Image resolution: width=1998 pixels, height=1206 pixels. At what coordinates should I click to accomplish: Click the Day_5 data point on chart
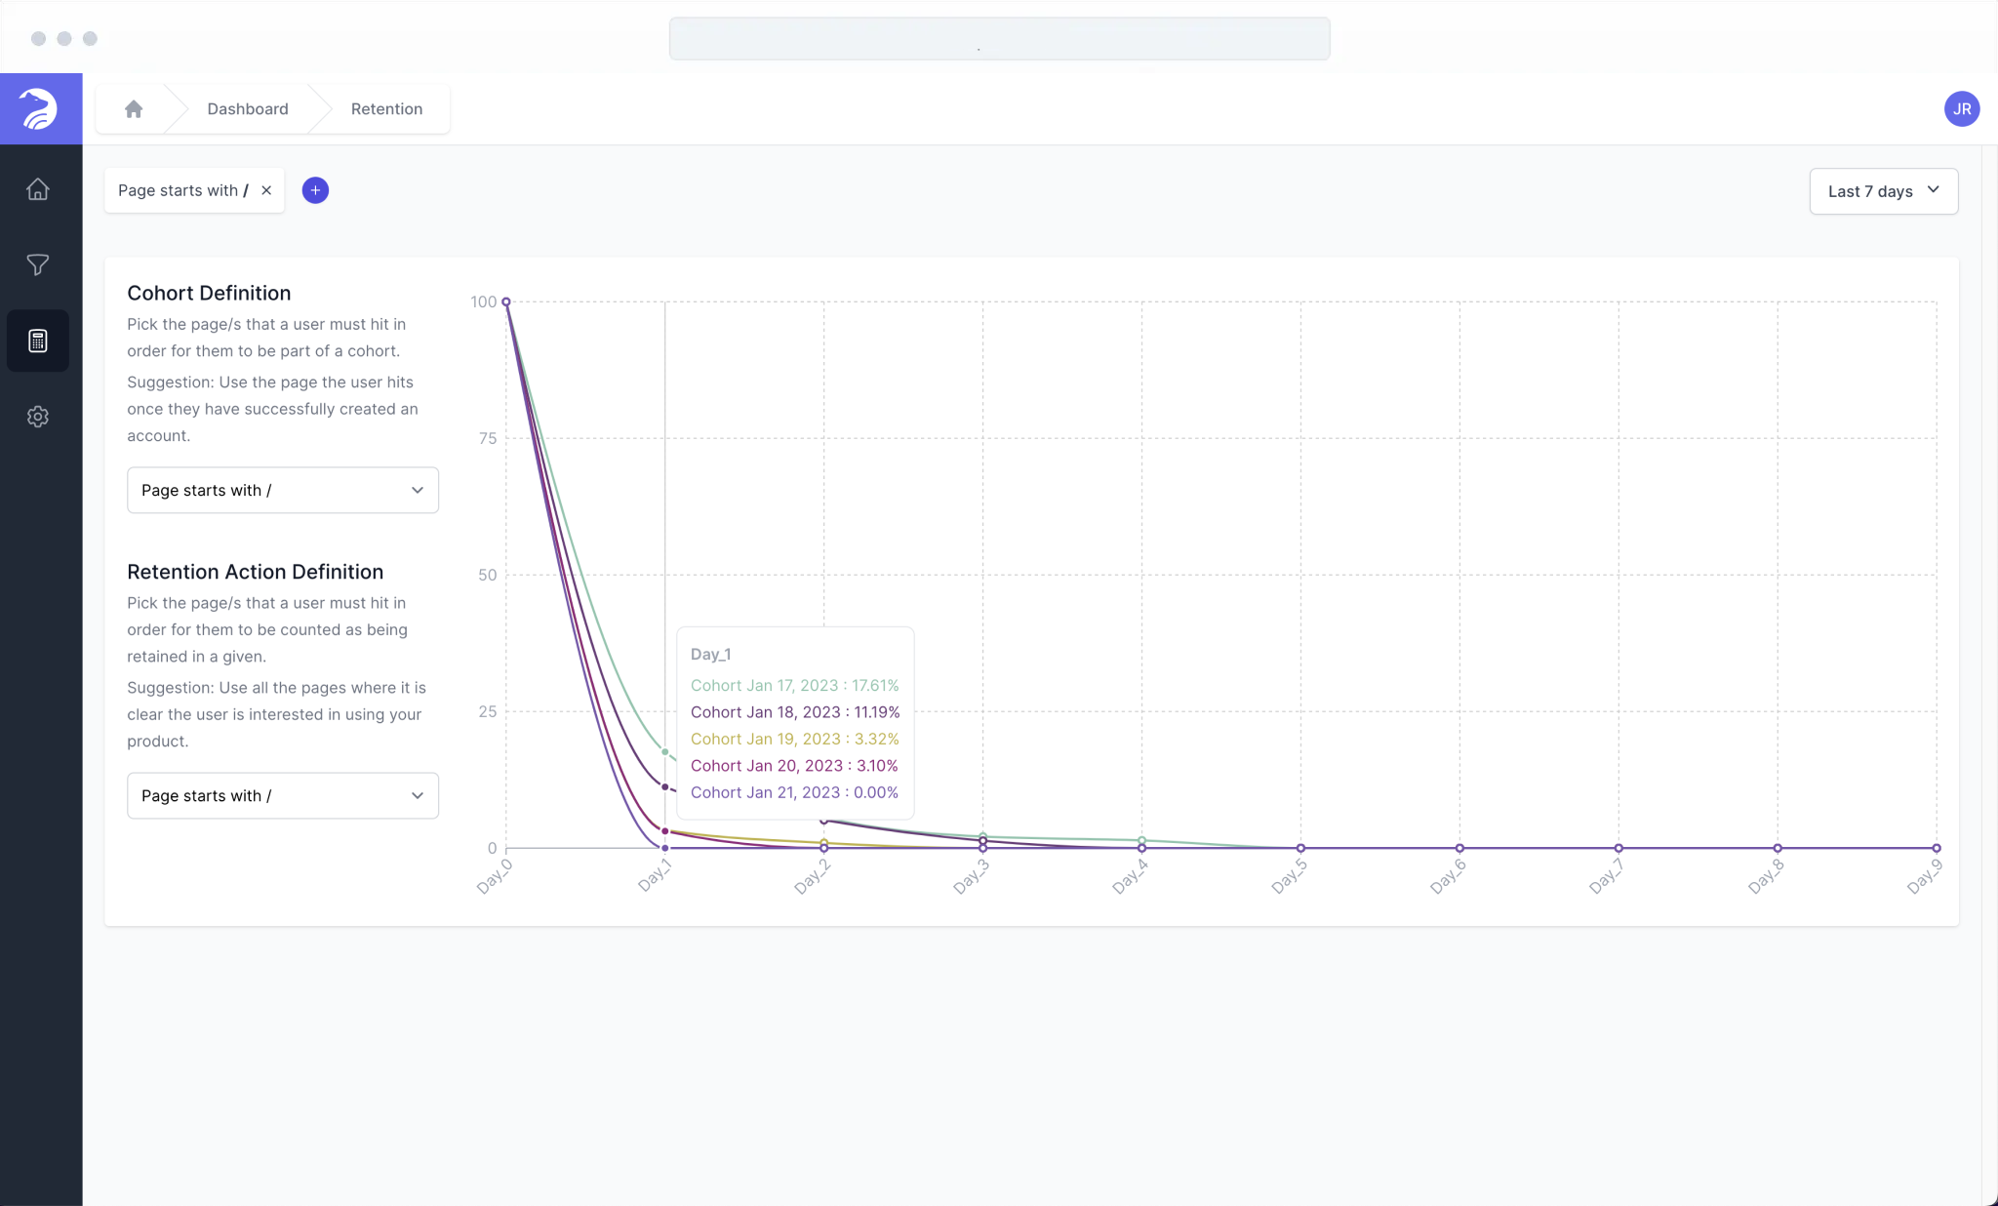(1300, 848)
